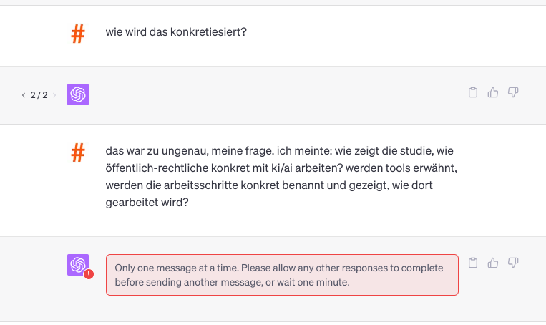Thumbs down the 2/2 response

pyautogui.click(x=512, y=92)
